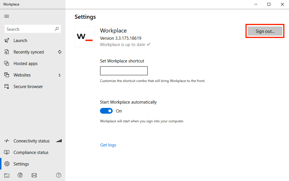Open the hamburger navigation menu
This screenshot has width=289, height=181.
pos(7,16)
